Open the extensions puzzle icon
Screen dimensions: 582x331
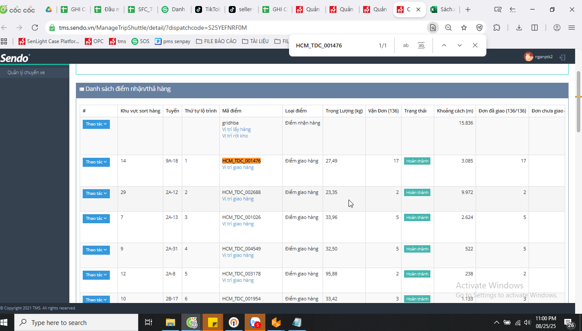(497, 28)
